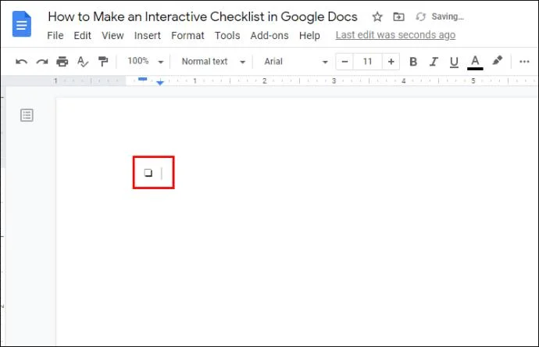This screenshot has height=347, width=539.
Task: Open the Arial font dropdown
Action: click(x=295, y=62)
